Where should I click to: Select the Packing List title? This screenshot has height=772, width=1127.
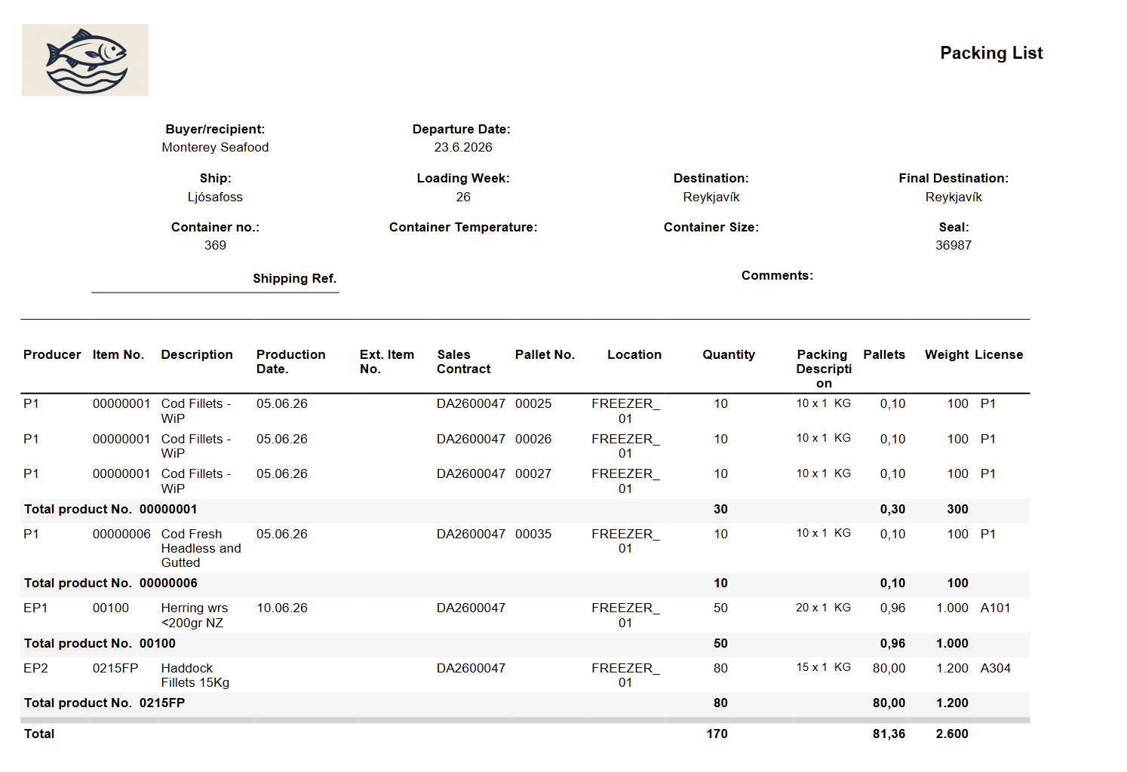tap(991, 53)
